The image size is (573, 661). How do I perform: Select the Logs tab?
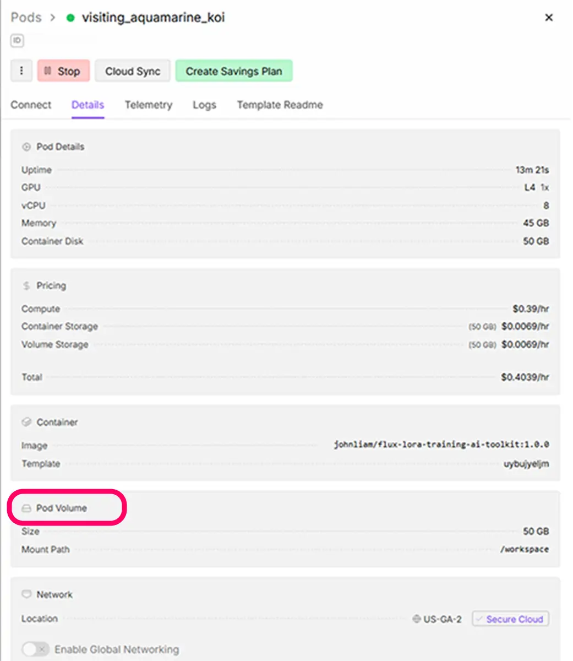tap(204, 105)
